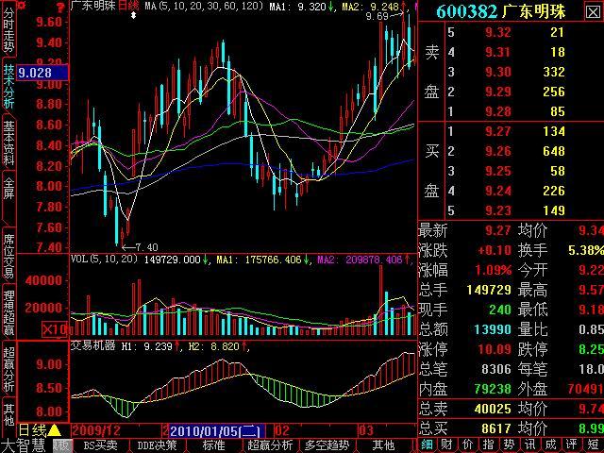Click the 交易机器 indicator label
Screen dimensions: 604x453
pos(92,345)
